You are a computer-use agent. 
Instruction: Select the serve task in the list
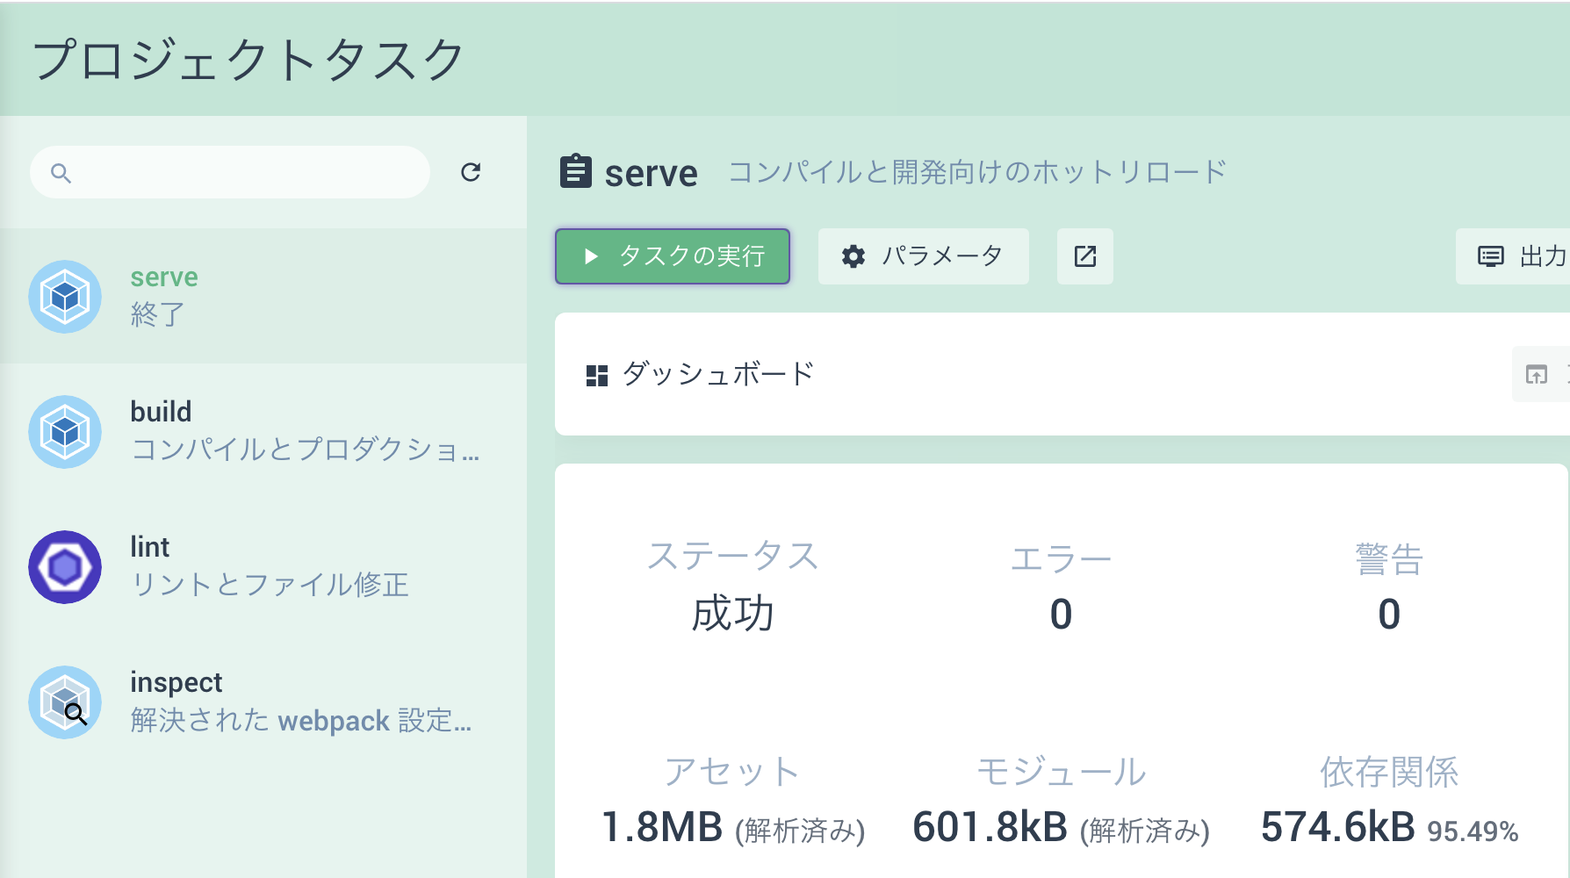(x=263, y=297)
